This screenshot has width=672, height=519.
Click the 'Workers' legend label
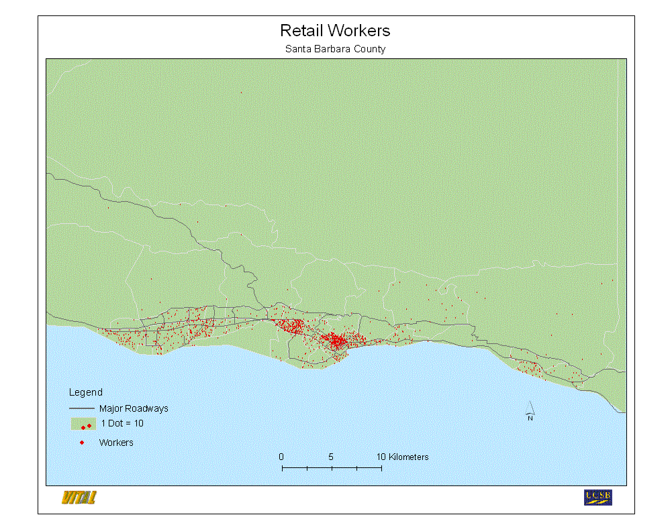116,443
